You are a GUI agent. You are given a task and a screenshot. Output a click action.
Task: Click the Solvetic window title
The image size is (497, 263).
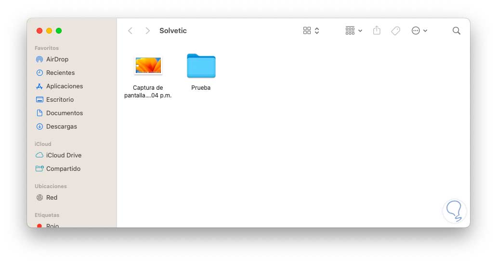click(173, 31)
